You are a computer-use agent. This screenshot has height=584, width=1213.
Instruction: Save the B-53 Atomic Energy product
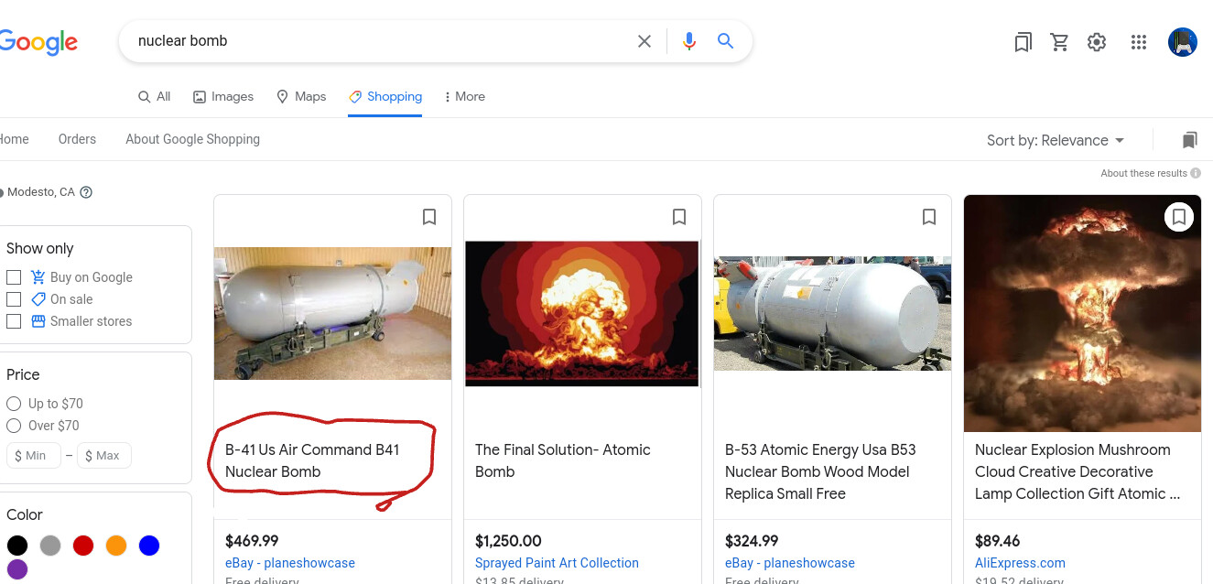point(929,217)
